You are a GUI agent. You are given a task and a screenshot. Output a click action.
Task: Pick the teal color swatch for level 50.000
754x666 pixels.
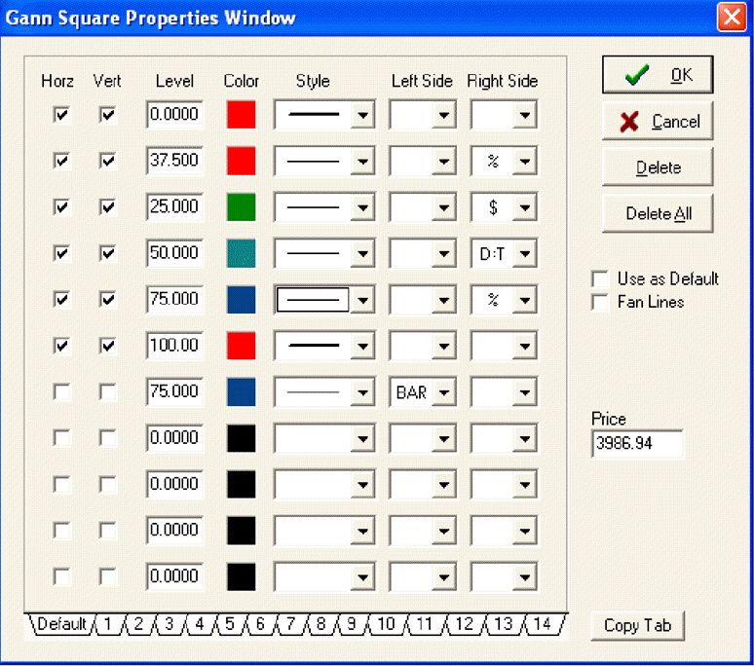tap(241, 253)
